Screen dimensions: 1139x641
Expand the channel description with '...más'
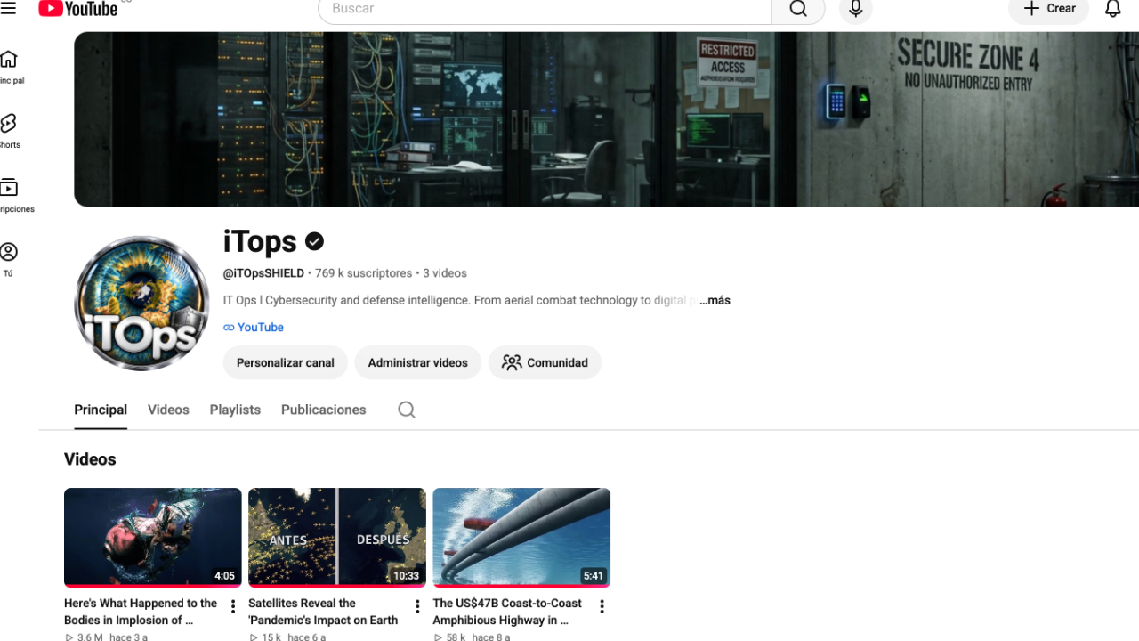point(715,301)
